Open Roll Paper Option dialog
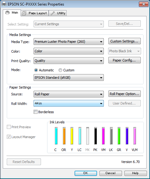This screenshot has width=150, height=179. [124, 94]
